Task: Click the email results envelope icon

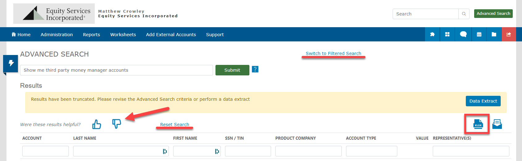Action: (497, 124)
